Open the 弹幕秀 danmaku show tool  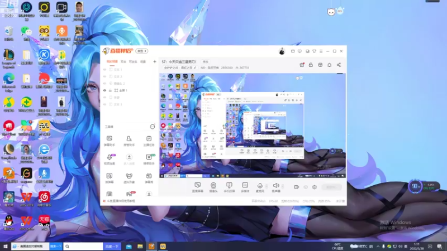point(149,178)
